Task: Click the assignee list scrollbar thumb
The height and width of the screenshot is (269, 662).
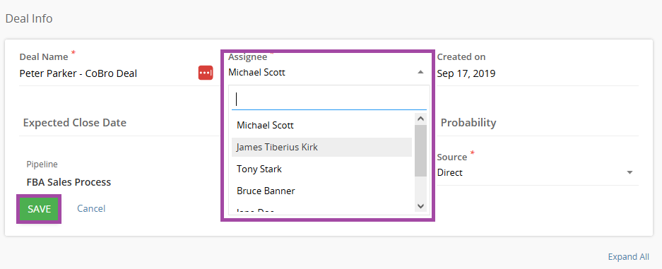Action: pyautogui.click(x=420, y=150)
